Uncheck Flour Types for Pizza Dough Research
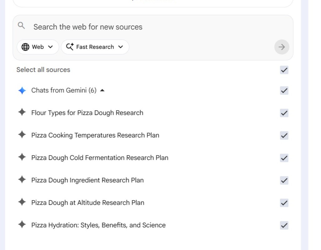Screen dimensions: 321x250 click(x=284, y=113)
